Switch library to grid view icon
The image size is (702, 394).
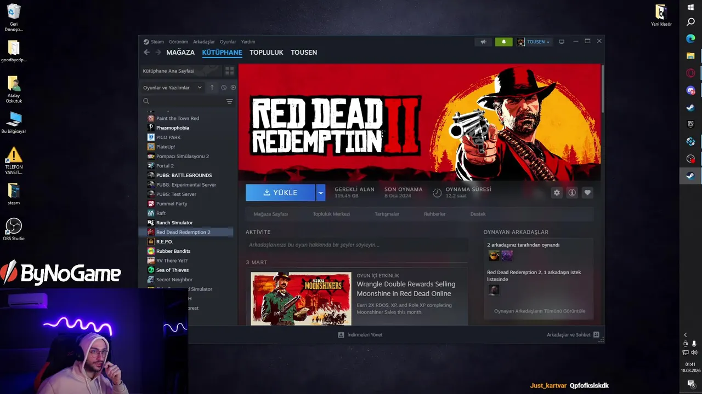[229, 71]
